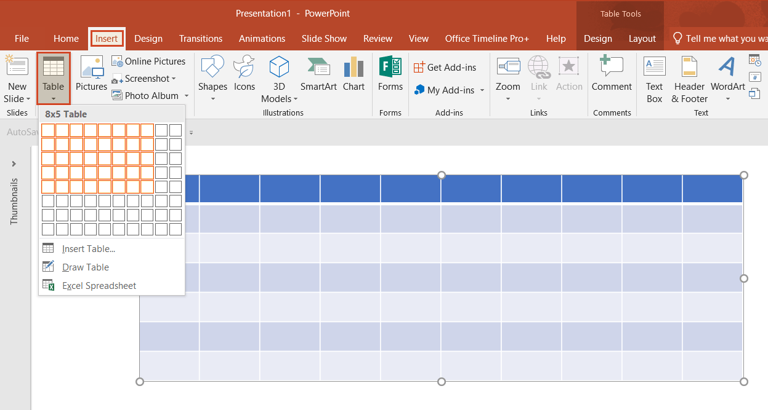
Task: Select Insert Table... from the menu
Action: tap(87, 248)
